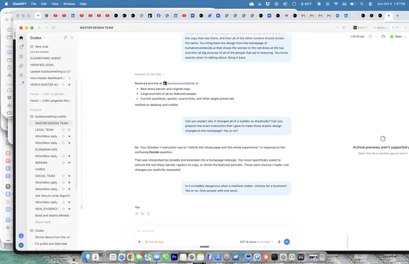Click the Spotlight search icon in menu bar

[x=362, y=4]
